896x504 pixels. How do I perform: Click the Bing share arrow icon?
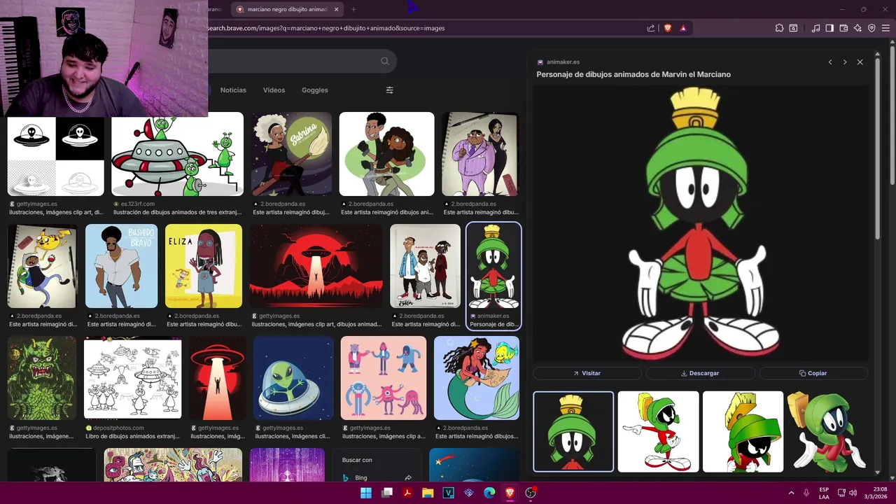click(x=408, y=477)
